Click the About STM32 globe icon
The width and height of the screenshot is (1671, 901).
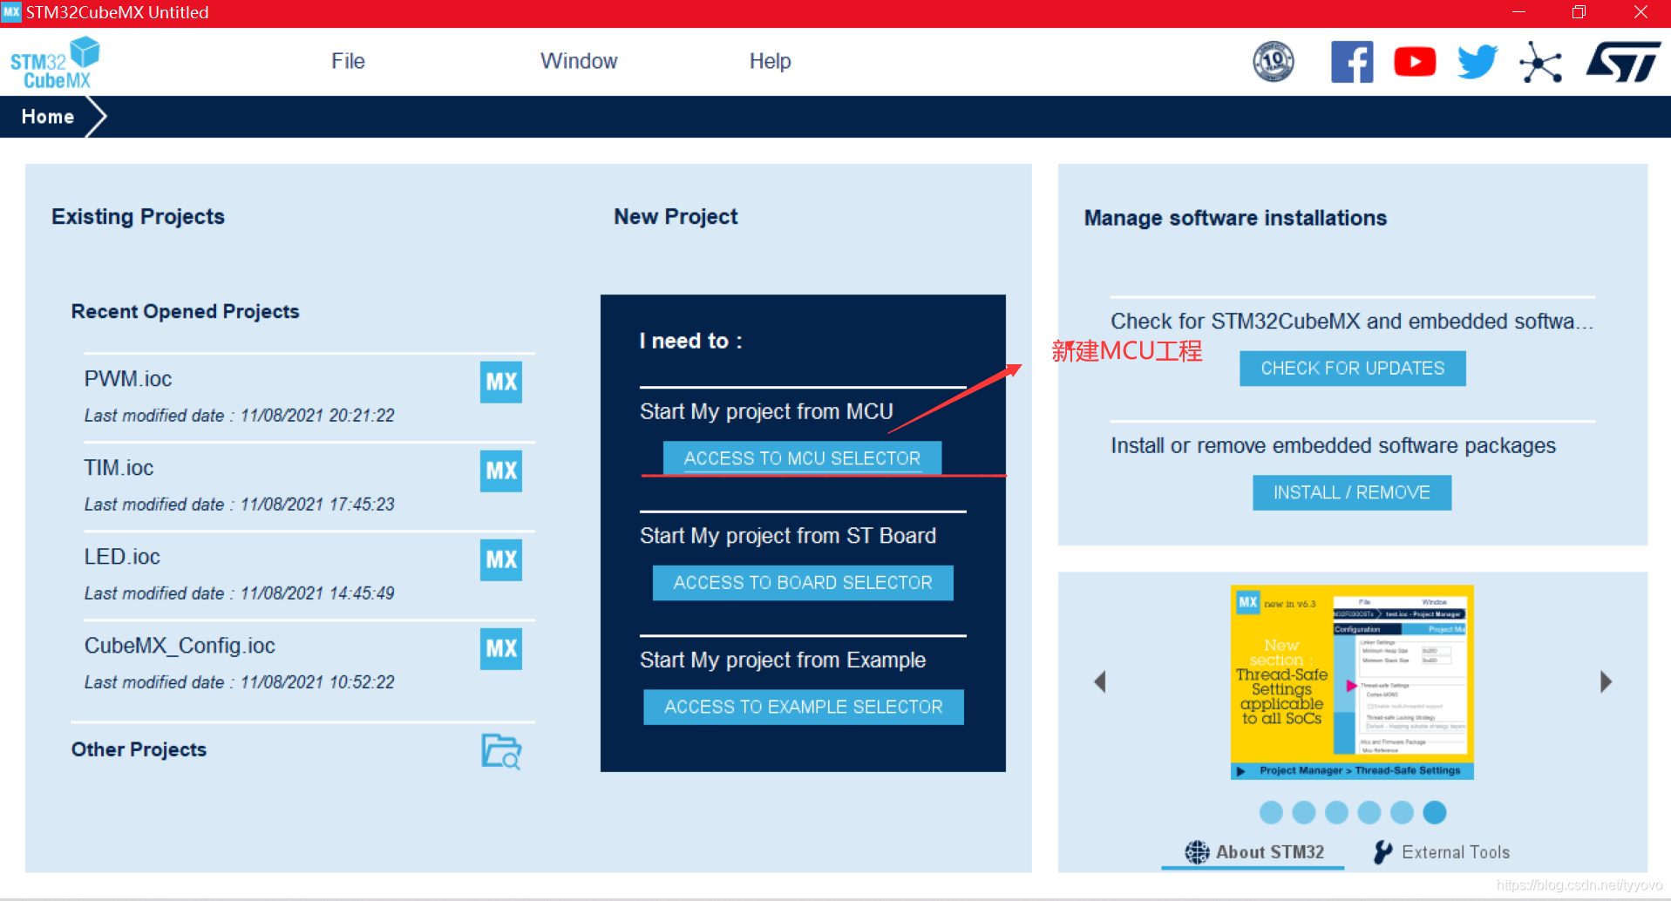pyautogui.click(x=1197, y=852)
